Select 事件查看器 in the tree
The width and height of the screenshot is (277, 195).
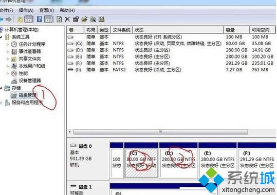point(30,51)
